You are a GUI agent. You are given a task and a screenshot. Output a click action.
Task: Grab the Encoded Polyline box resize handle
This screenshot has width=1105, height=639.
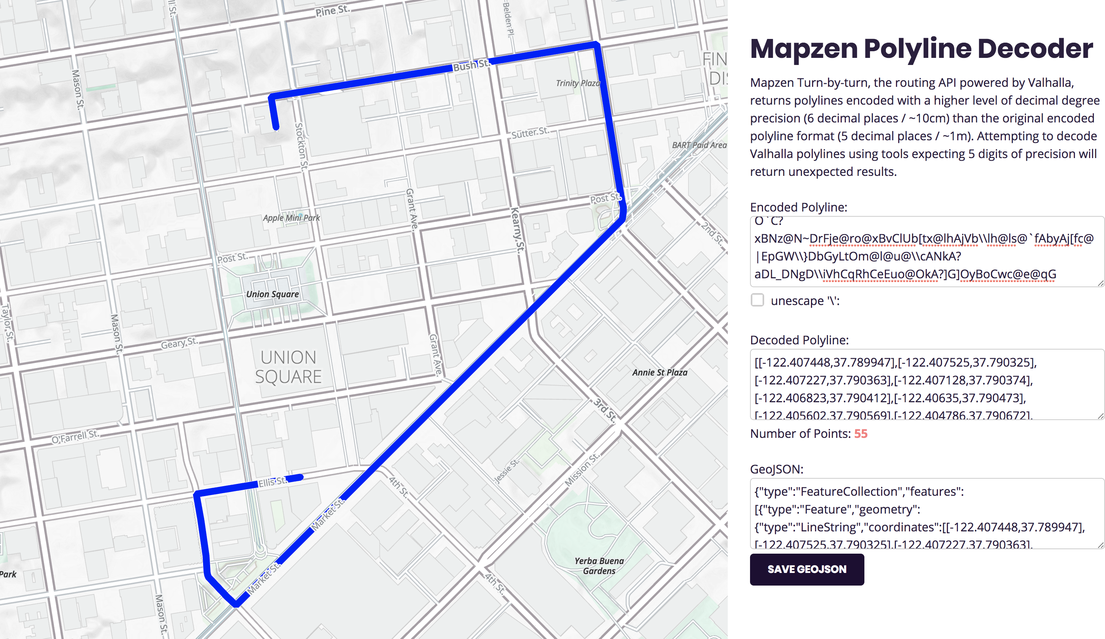(1101, 284)
